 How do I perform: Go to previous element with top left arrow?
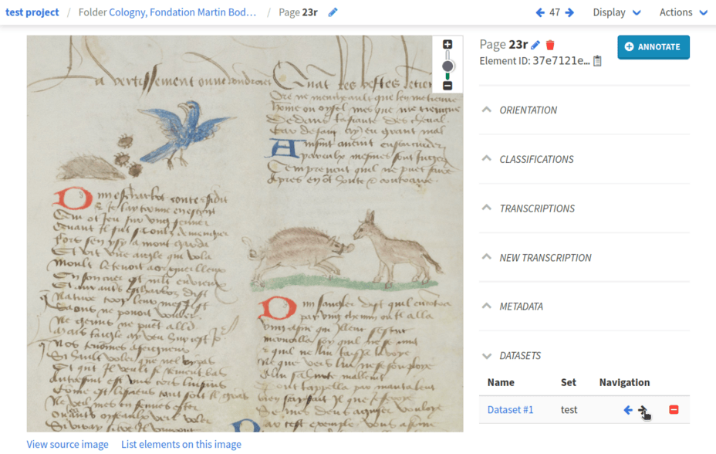click(x=540, y=12)
